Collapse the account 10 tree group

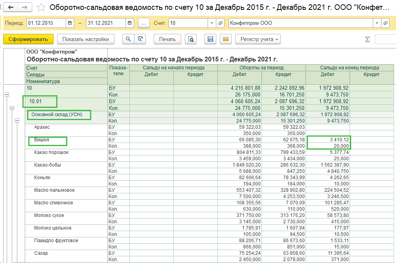(x=7, y=94)
